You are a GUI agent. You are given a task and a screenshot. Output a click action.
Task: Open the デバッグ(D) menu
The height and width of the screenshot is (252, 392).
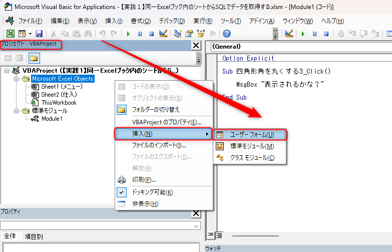[x=172, y=21]
